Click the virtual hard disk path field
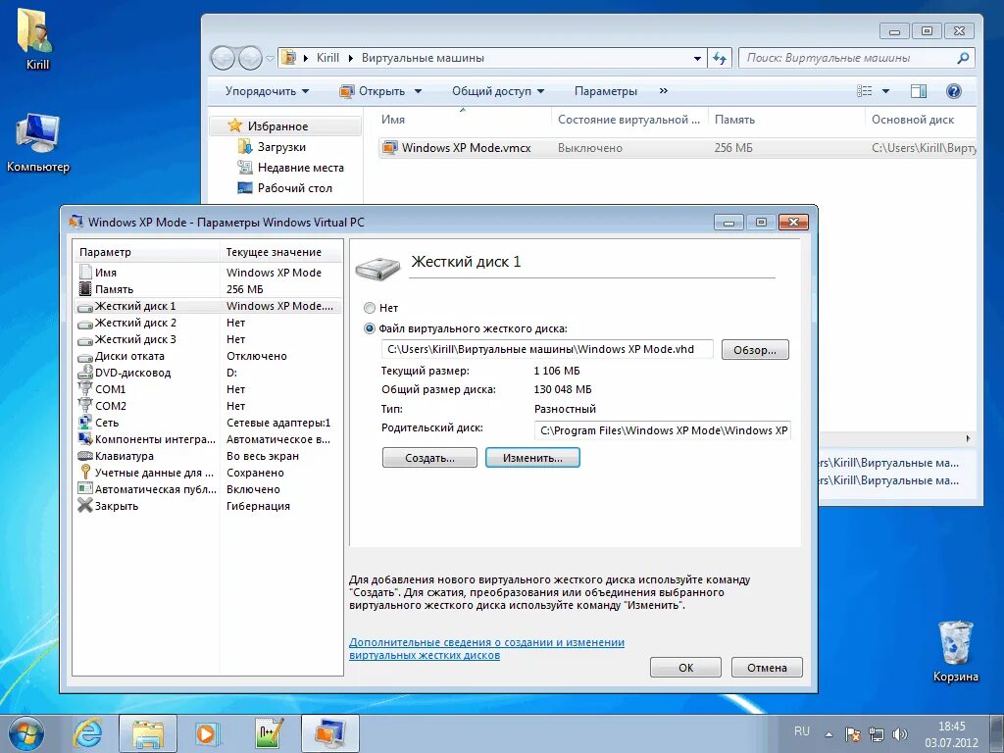This screenshot has width=1004, height=753. click(x=547, y=350)
